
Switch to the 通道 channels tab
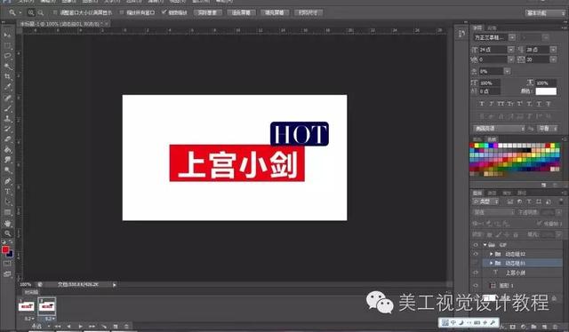[x=492, y=194]
